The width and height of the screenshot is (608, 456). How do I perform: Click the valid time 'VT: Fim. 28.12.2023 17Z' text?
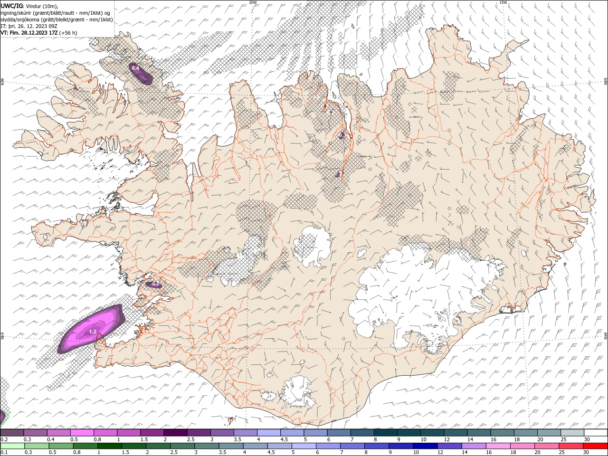click(29, 32)
